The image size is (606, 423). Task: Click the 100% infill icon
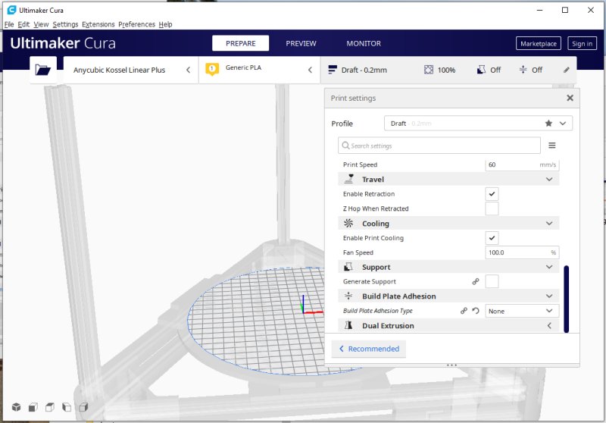[429, 70]
